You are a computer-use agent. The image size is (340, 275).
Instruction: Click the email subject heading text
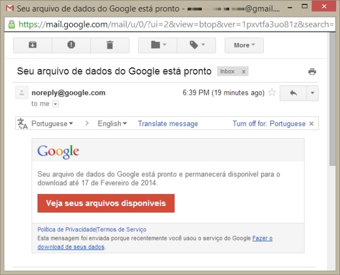click(x=114, y=71)
